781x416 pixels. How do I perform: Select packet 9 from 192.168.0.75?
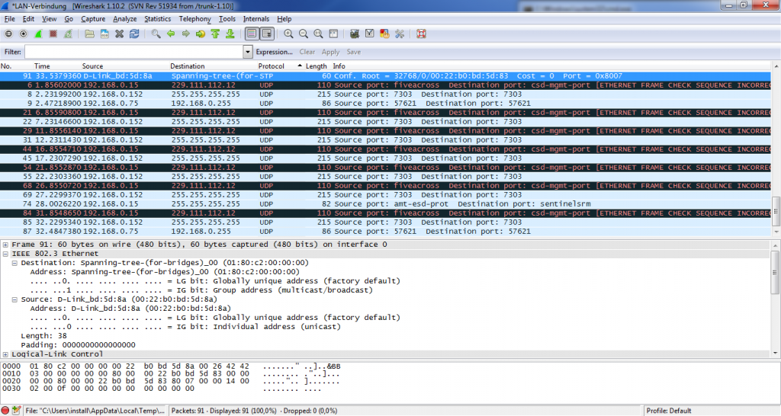pyautogui.click(x=385, y=104)
